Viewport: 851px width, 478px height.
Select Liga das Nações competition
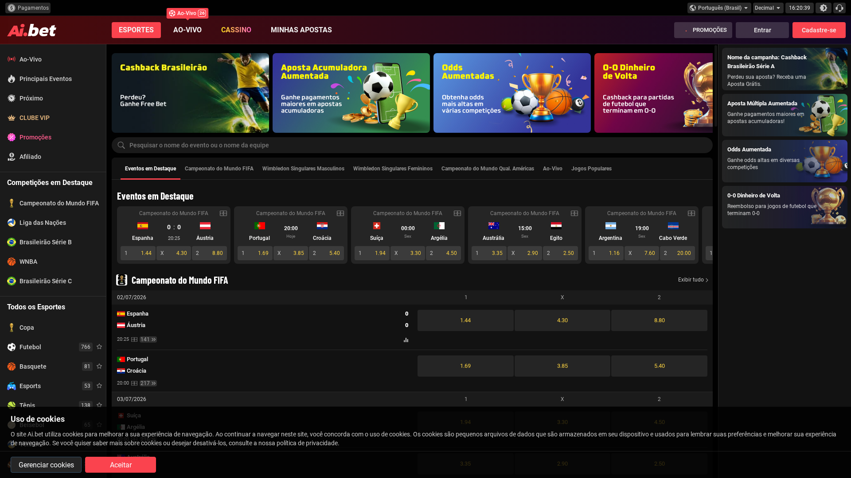point(53,223)
